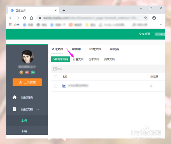Viewport: 171px width, 144px height.
Task: Maximize the Chrome window
Action: click(151, 8)
